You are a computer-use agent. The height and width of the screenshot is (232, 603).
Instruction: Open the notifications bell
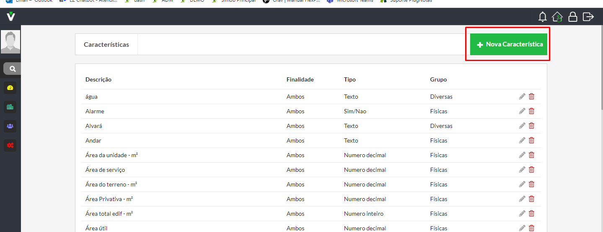[543, 17]
